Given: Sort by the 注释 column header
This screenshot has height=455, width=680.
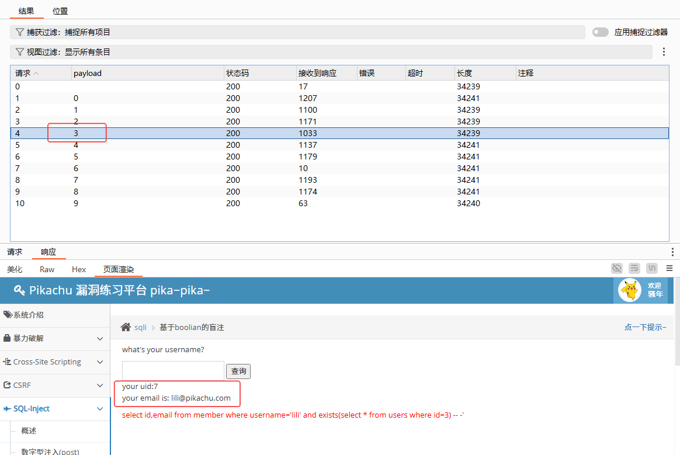Looking at the screenshot, I should 592,74.
